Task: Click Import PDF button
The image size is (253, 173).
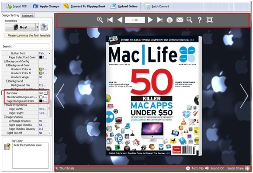Action: pyautogui.click(x=17, y=6)
